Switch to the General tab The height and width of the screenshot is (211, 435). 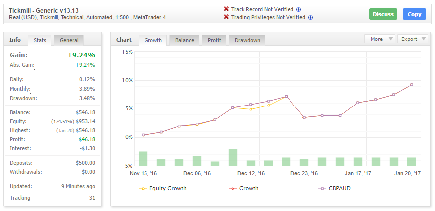click(69, 40)
